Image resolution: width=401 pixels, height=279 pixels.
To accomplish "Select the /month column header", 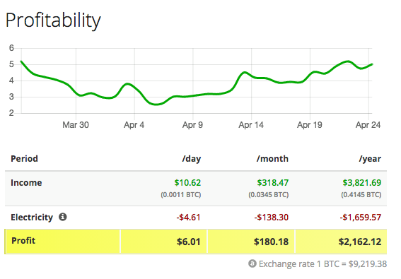I will pyautogui.click(x=272, y=159).
